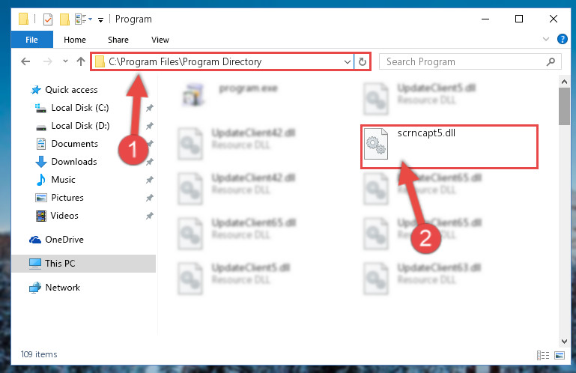Unpin Local Disk (C:) pin icon
This screenshot has width=576, height=373.
(x=149, y=108)
